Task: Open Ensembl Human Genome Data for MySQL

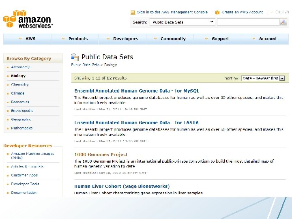Action: click(x=137, y=91)
